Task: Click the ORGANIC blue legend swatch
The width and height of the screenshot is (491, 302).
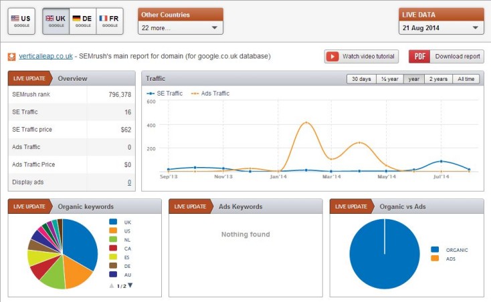Action: click(435, 249)
